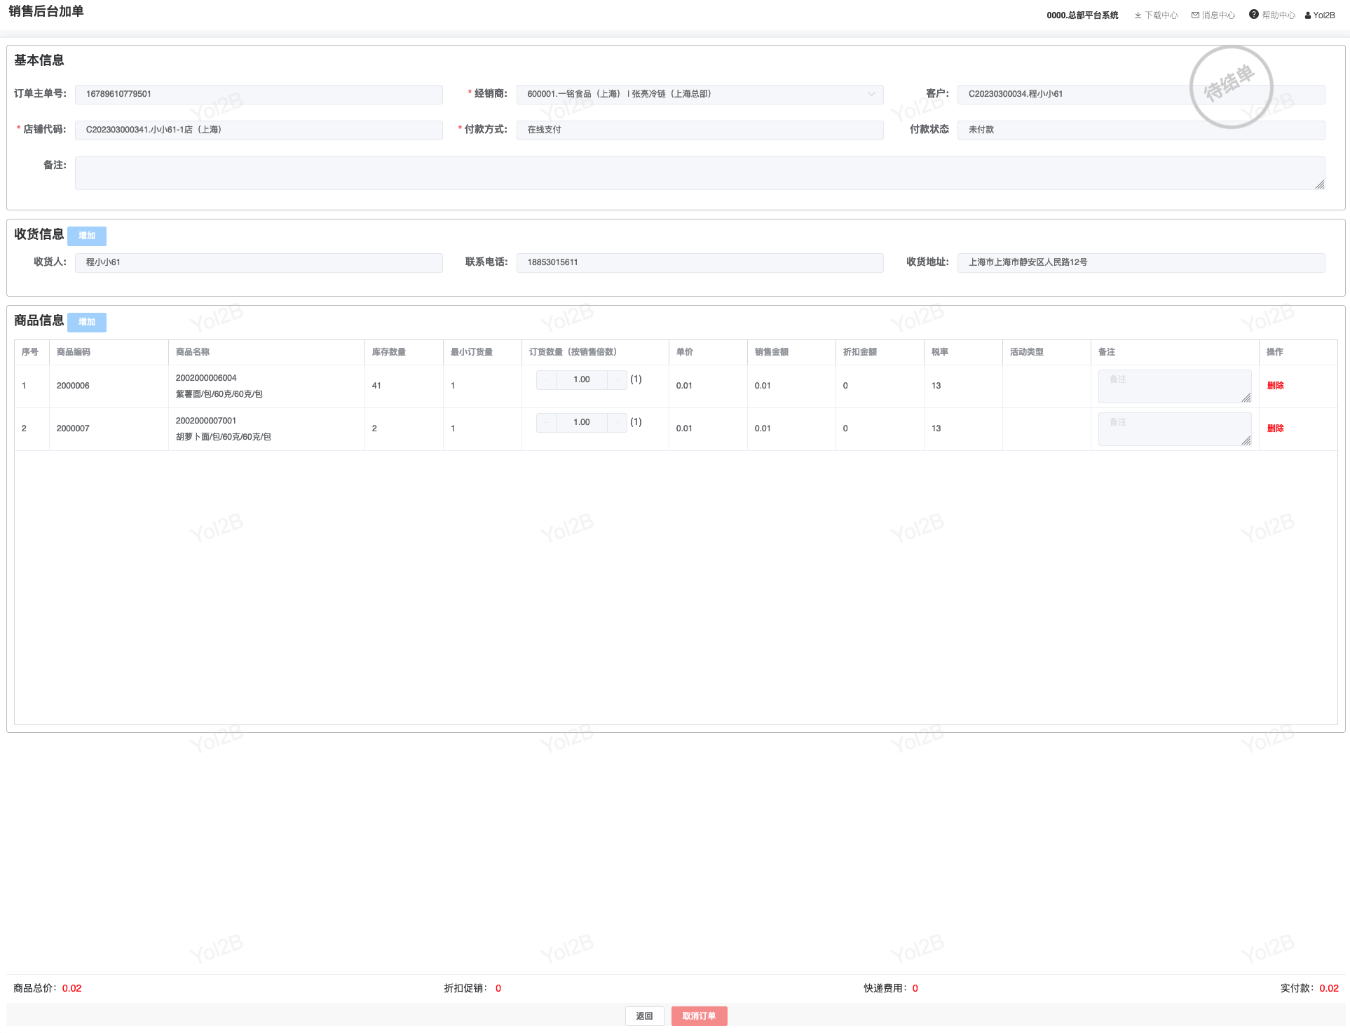Click 增加 button in 商品信息 section
Viewport: 1350px width, 1033px height.
(x=87, y=322)
